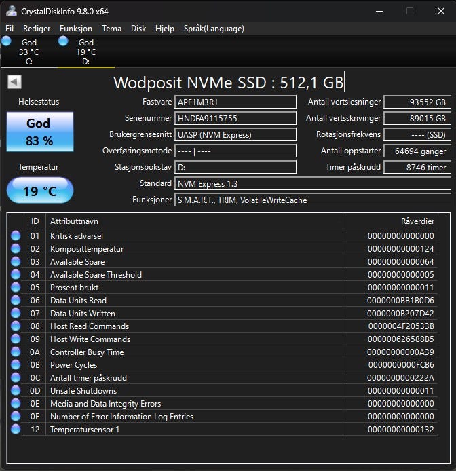Select the D: drive status orb
Viewport: 456px width, 471px height.
tap(63, 41)
